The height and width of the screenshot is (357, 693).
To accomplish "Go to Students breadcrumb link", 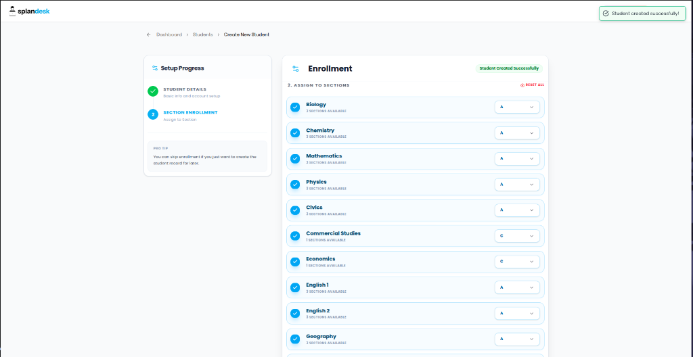I will click(x=203, y=34).
